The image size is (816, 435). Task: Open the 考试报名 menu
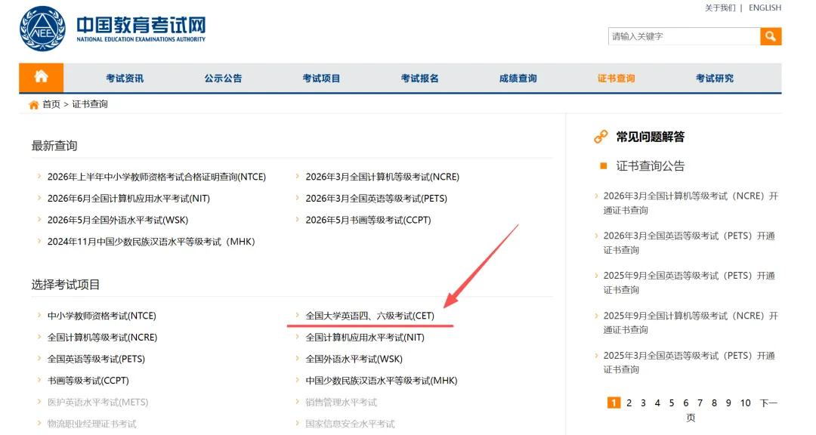pyautogui.click(x=420, y=78)
